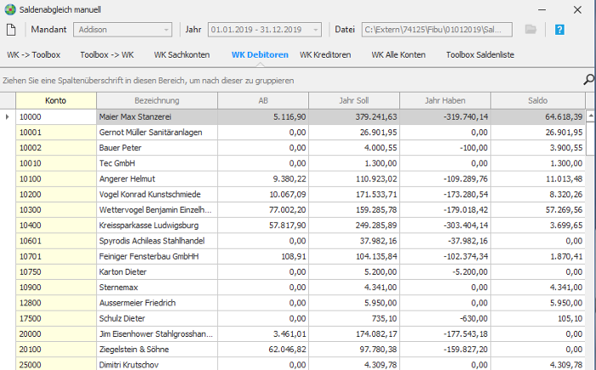Screen dimensions: 596x370
Task: Click the search magnifier icon
Action: tap(589, 79)
